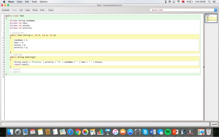Viewport: 219px width, 137px height.
Task: Click the Undo button
Action: coord(14,10)
